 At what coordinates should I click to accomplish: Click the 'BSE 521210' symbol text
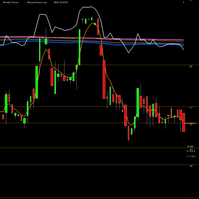pyautogui.click(x=60, y=2)
